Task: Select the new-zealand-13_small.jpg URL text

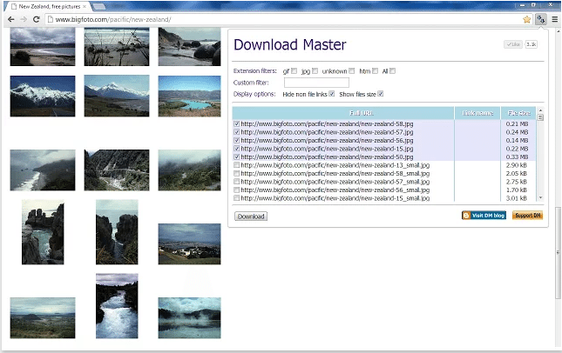Action: pos(335,165)
